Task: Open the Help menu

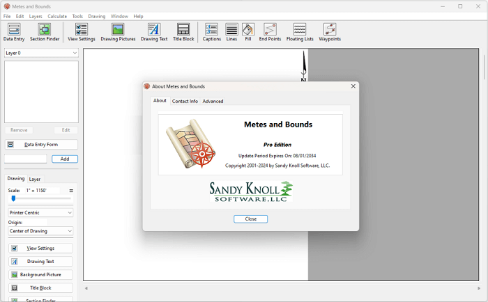Action: (138, 16)
